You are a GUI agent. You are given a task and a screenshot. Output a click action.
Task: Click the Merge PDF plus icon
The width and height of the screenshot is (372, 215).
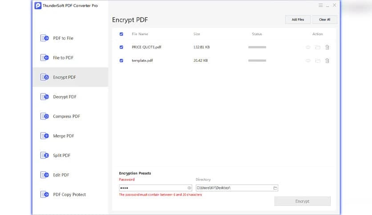tap(44, 135)
